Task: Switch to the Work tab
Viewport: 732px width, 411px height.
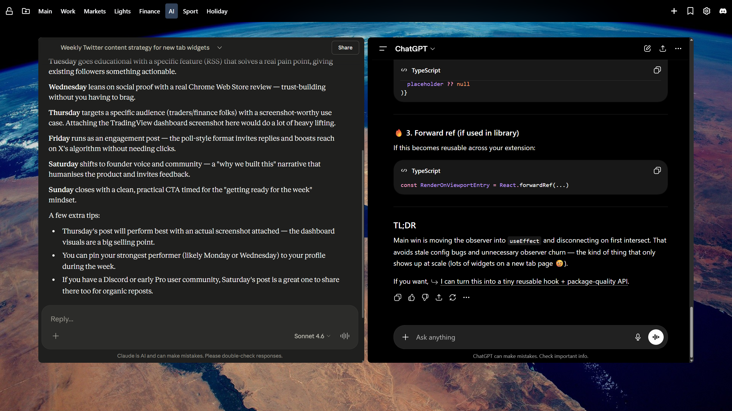Action: [x=68, y=11]
